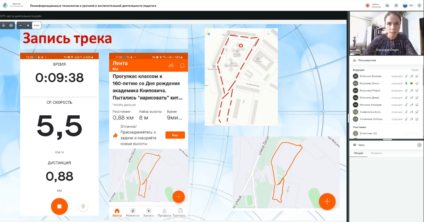Viewport: 424px width, 222px height.
Task: Open the RU language dropdown
Action: [x=408, y=6]
